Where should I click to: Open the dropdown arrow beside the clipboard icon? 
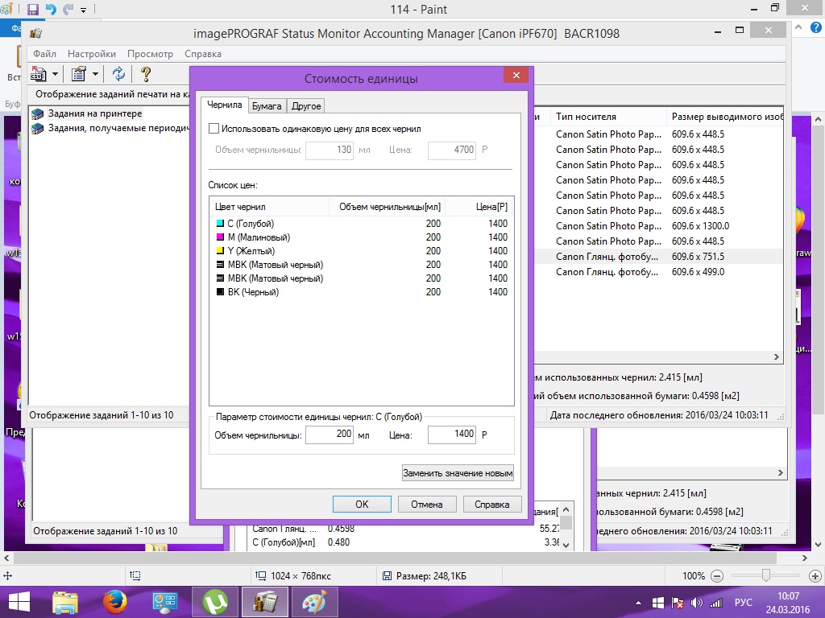click(95, 74)
